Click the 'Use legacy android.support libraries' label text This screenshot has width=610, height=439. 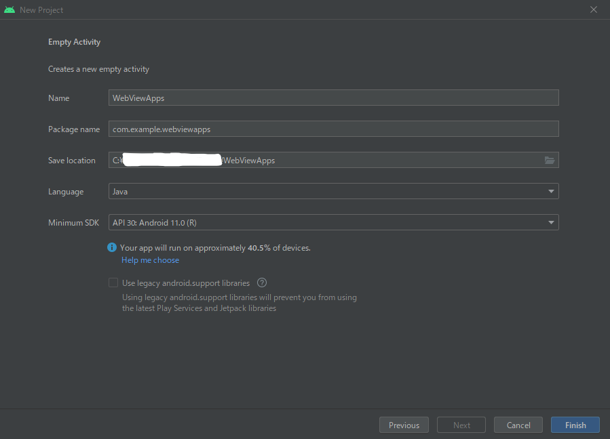[185, 283]
